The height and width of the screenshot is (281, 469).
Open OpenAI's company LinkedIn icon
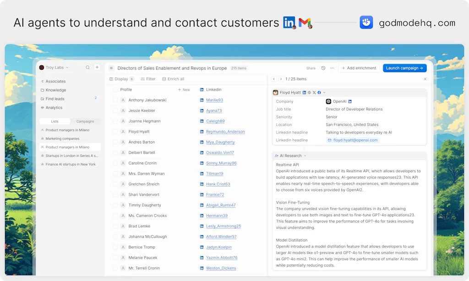pos(349,101)
